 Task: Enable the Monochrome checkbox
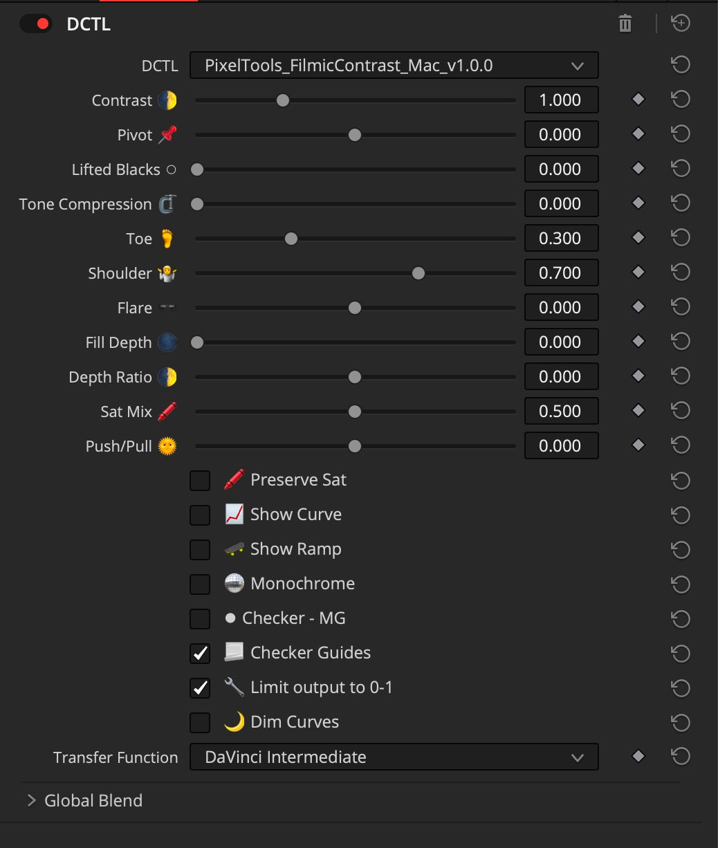point(200,584)
